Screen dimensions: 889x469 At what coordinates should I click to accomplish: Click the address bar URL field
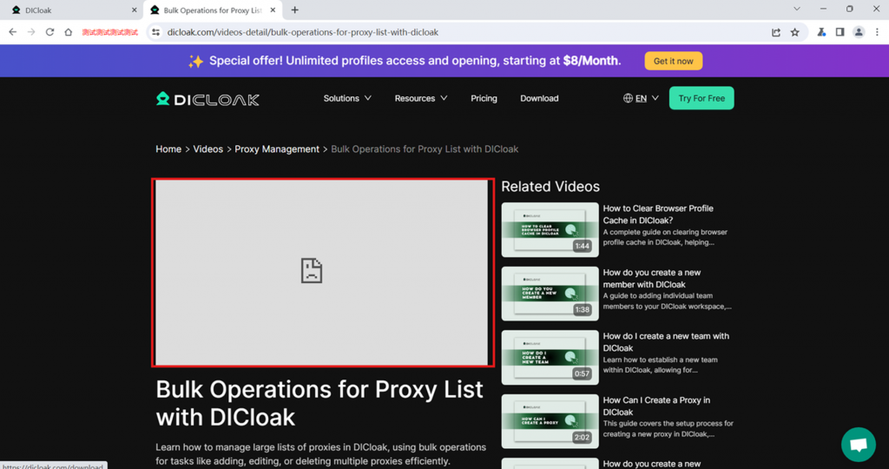434,32
